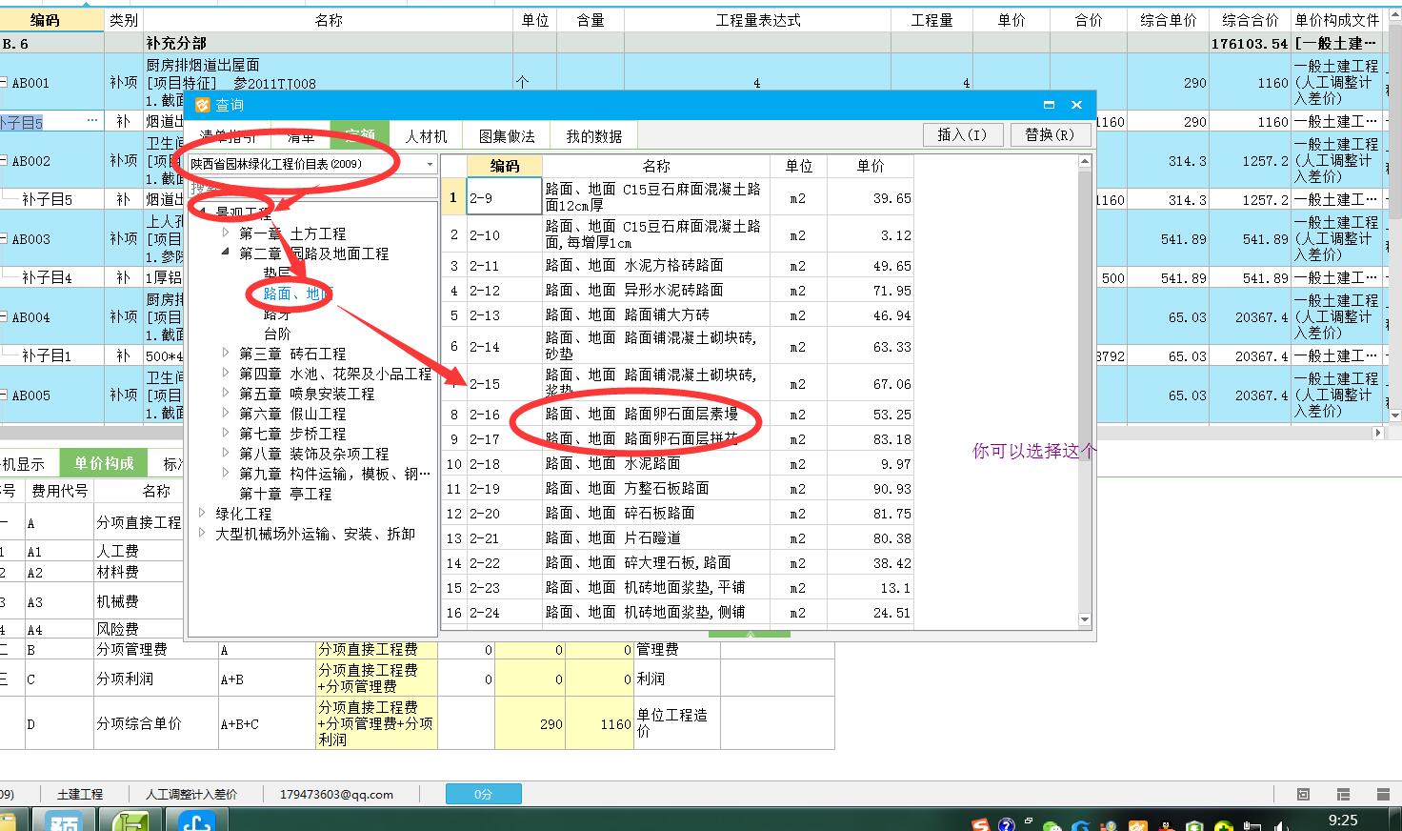Expand 大型机械场外运输、安装、拆卸 node

(202, 533)
